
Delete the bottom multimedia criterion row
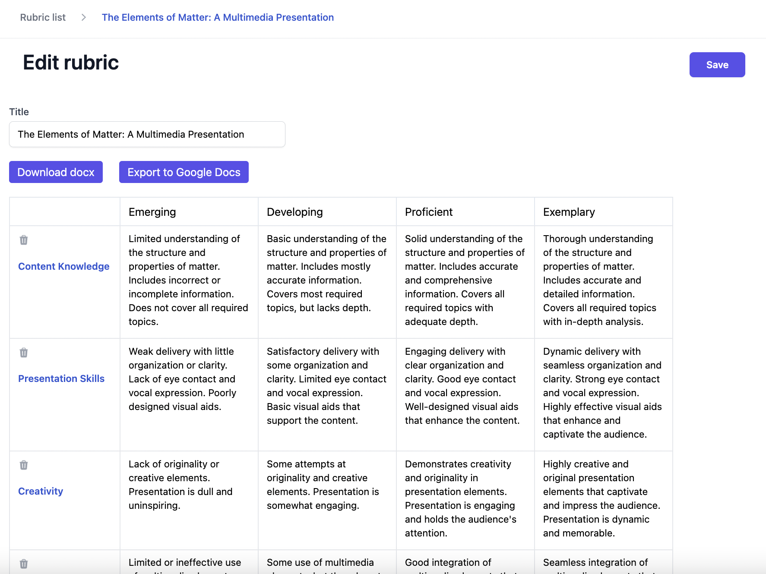pos(23,564)
